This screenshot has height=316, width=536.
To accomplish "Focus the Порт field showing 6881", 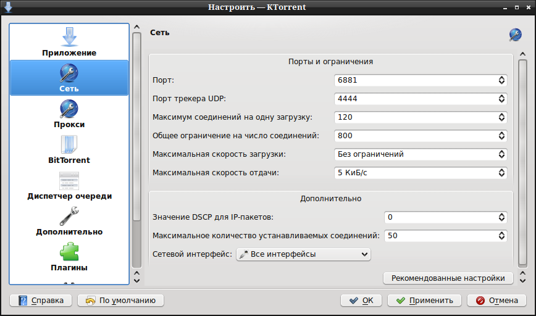I will coord(421,80).
